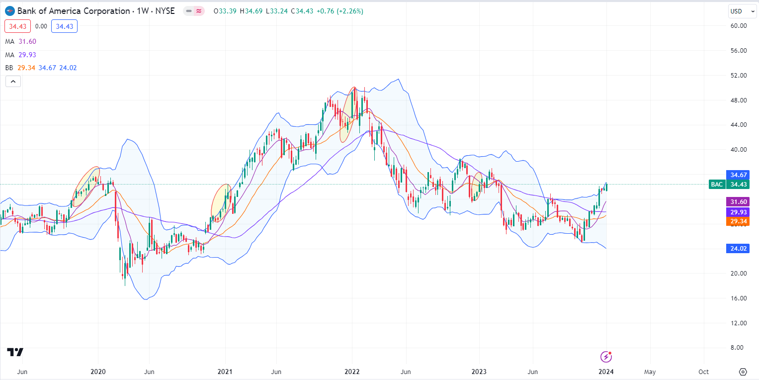Viewport: 759px width, 380px height.
Task: Click the 0.00 spread value
Action: [41, 26]
